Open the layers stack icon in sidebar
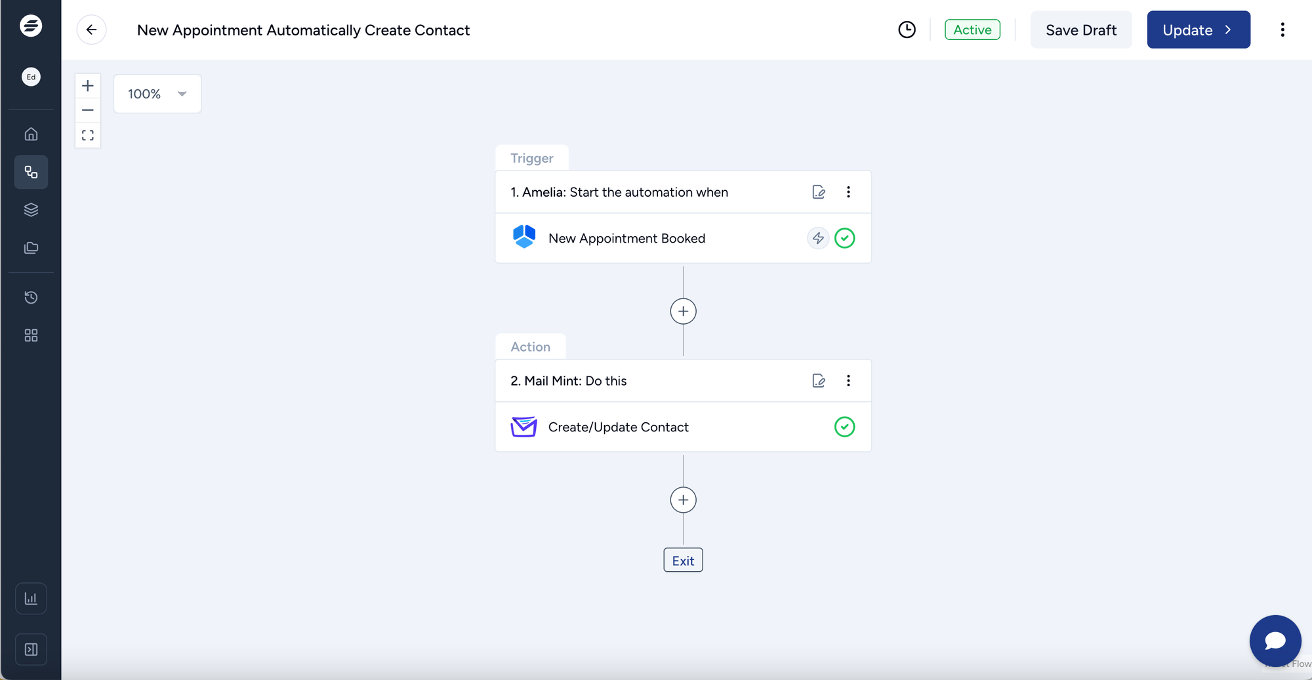Image resolution: width=1312 pixels, height=680 pixels. pos(31,210)
